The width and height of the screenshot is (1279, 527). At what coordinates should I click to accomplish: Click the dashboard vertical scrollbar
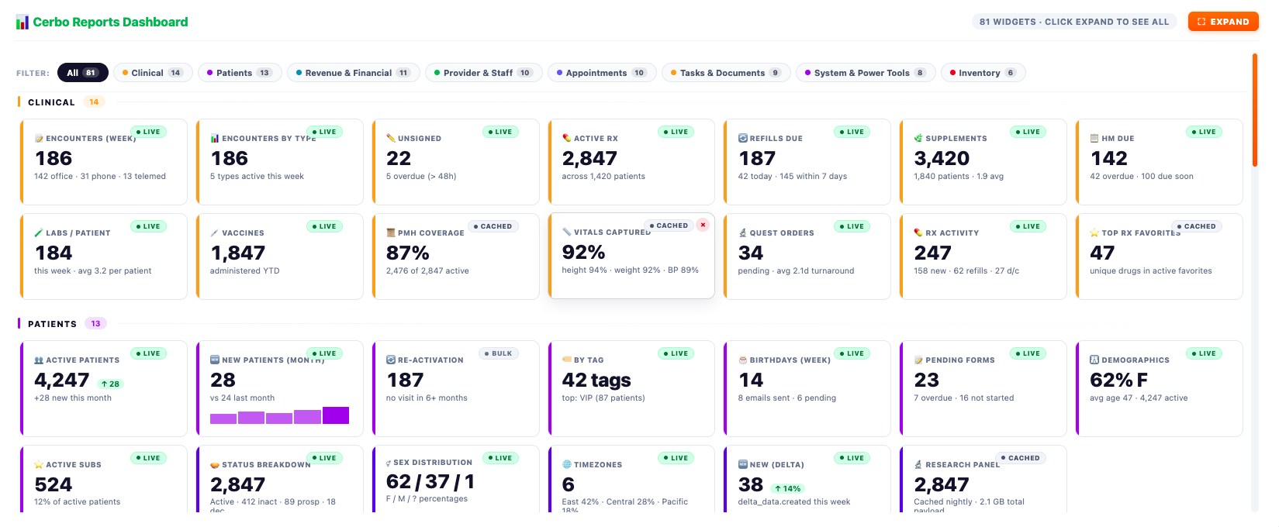click(1255, 110)
